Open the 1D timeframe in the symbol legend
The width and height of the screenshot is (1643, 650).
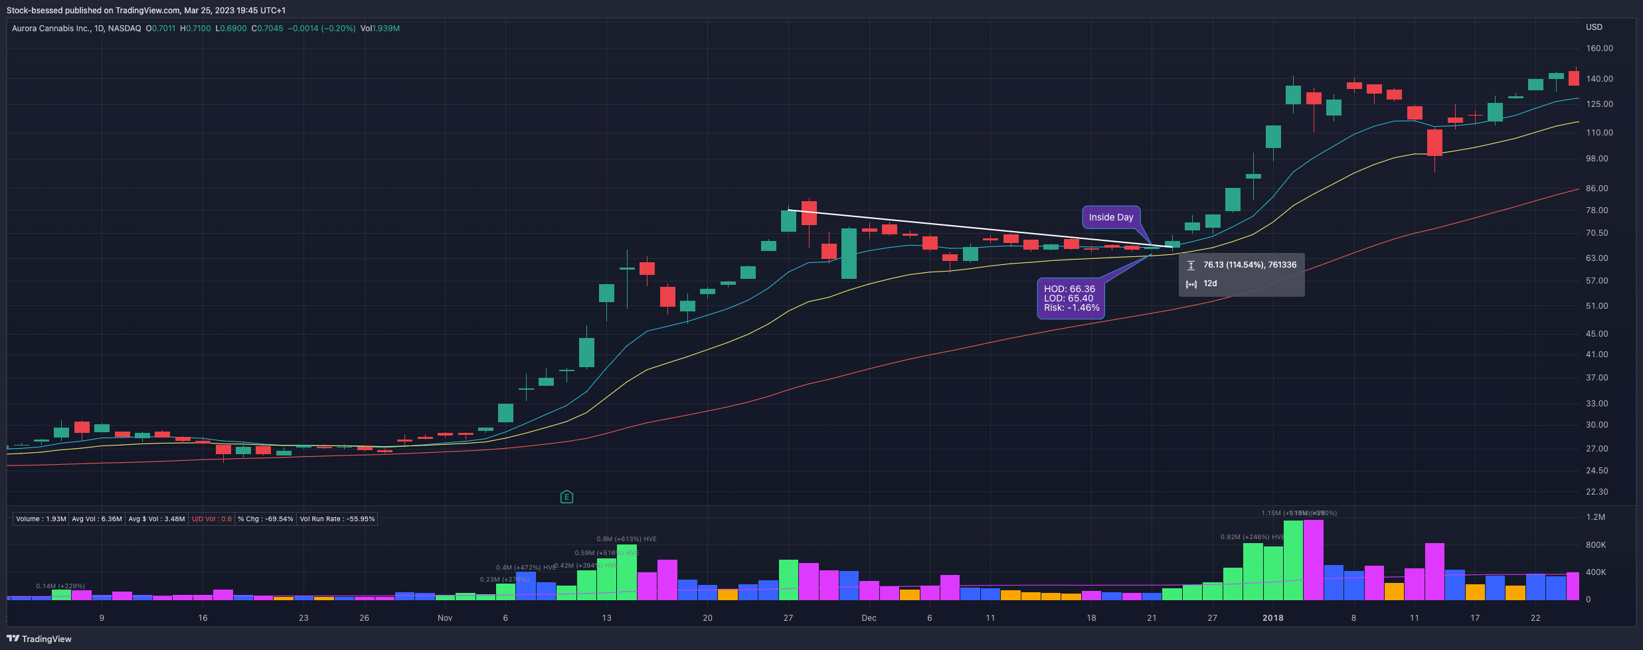[96, 29]
